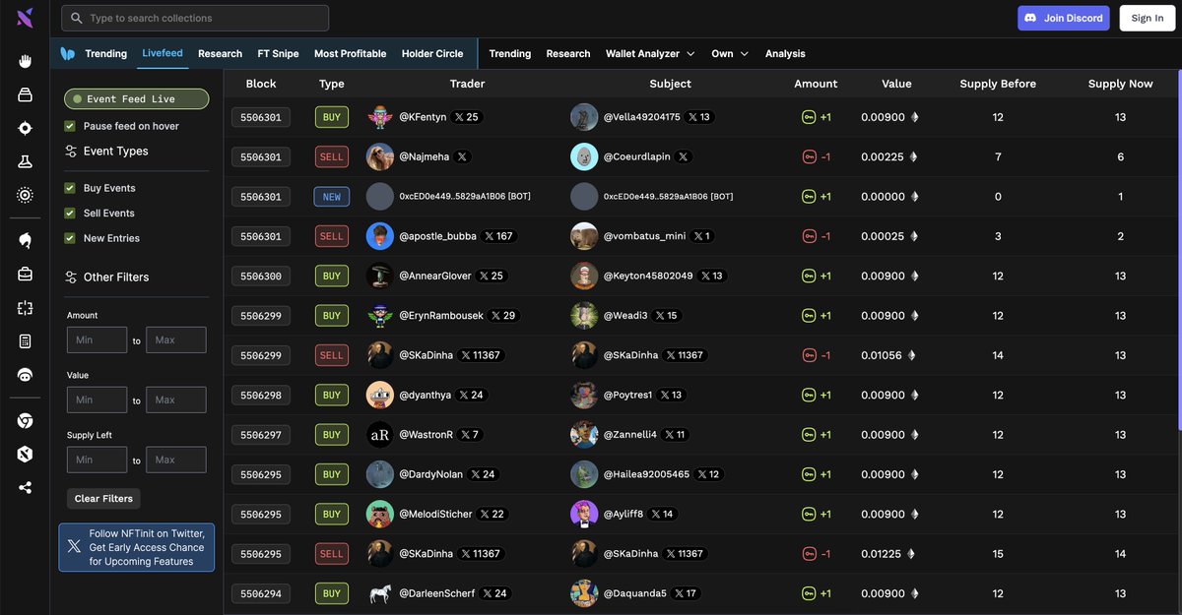Click the @vombatus_mini subject name

coord(644,236)
